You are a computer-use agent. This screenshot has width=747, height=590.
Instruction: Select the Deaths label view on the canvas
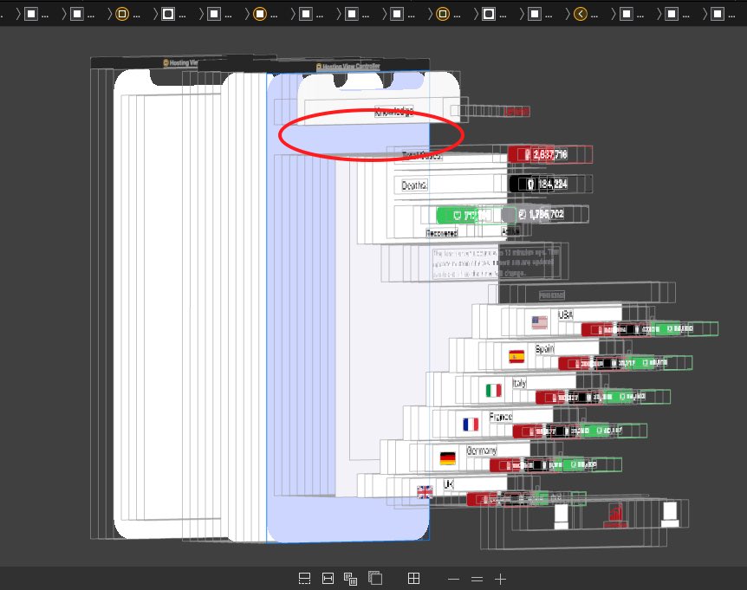pyautogui.click(x=413, y=185)
